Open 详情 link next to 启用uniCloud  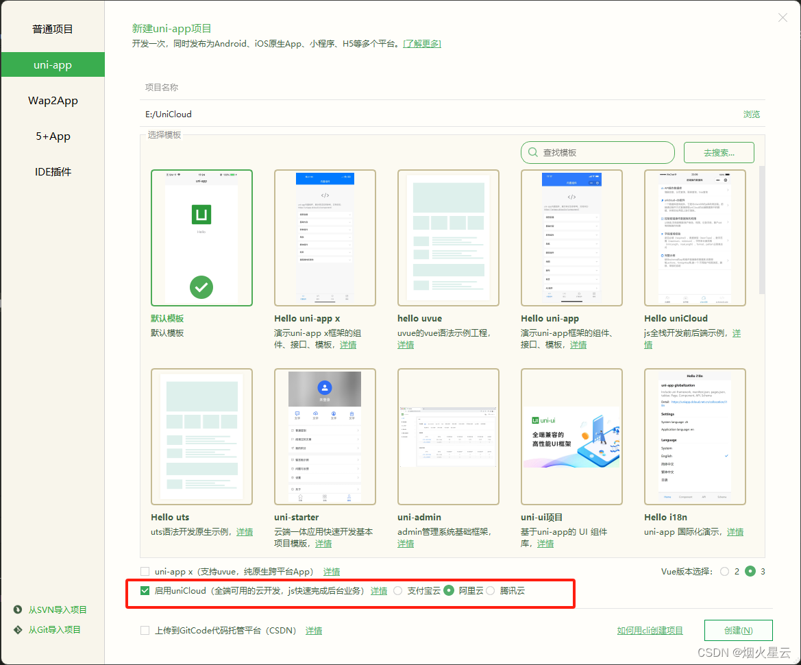[x=379, y=592]
